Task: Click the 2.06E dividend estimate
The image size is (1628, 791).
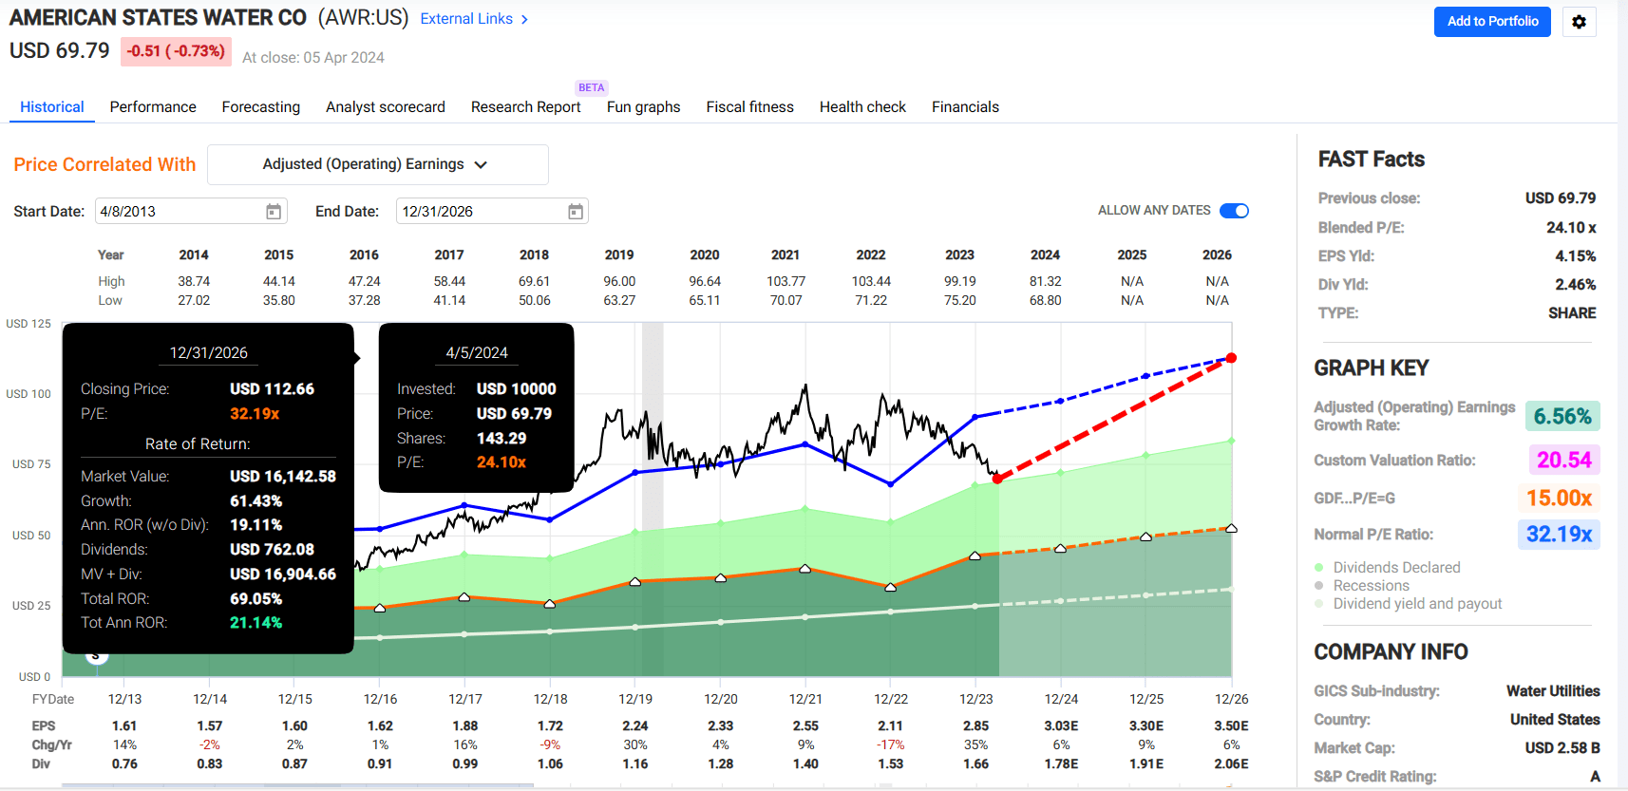Action: (1231, 763)
